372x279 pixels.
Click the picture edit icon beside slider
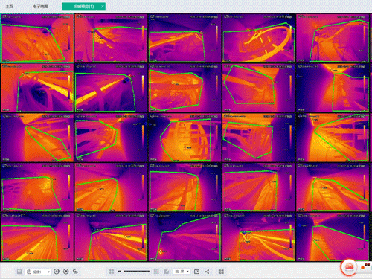(x=167, y=272)
